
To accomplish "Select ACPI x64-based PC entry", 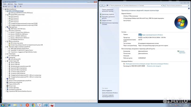I will (16, 59).
